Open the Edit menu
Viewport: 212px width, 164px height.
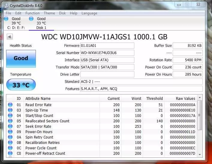point(18,13)
